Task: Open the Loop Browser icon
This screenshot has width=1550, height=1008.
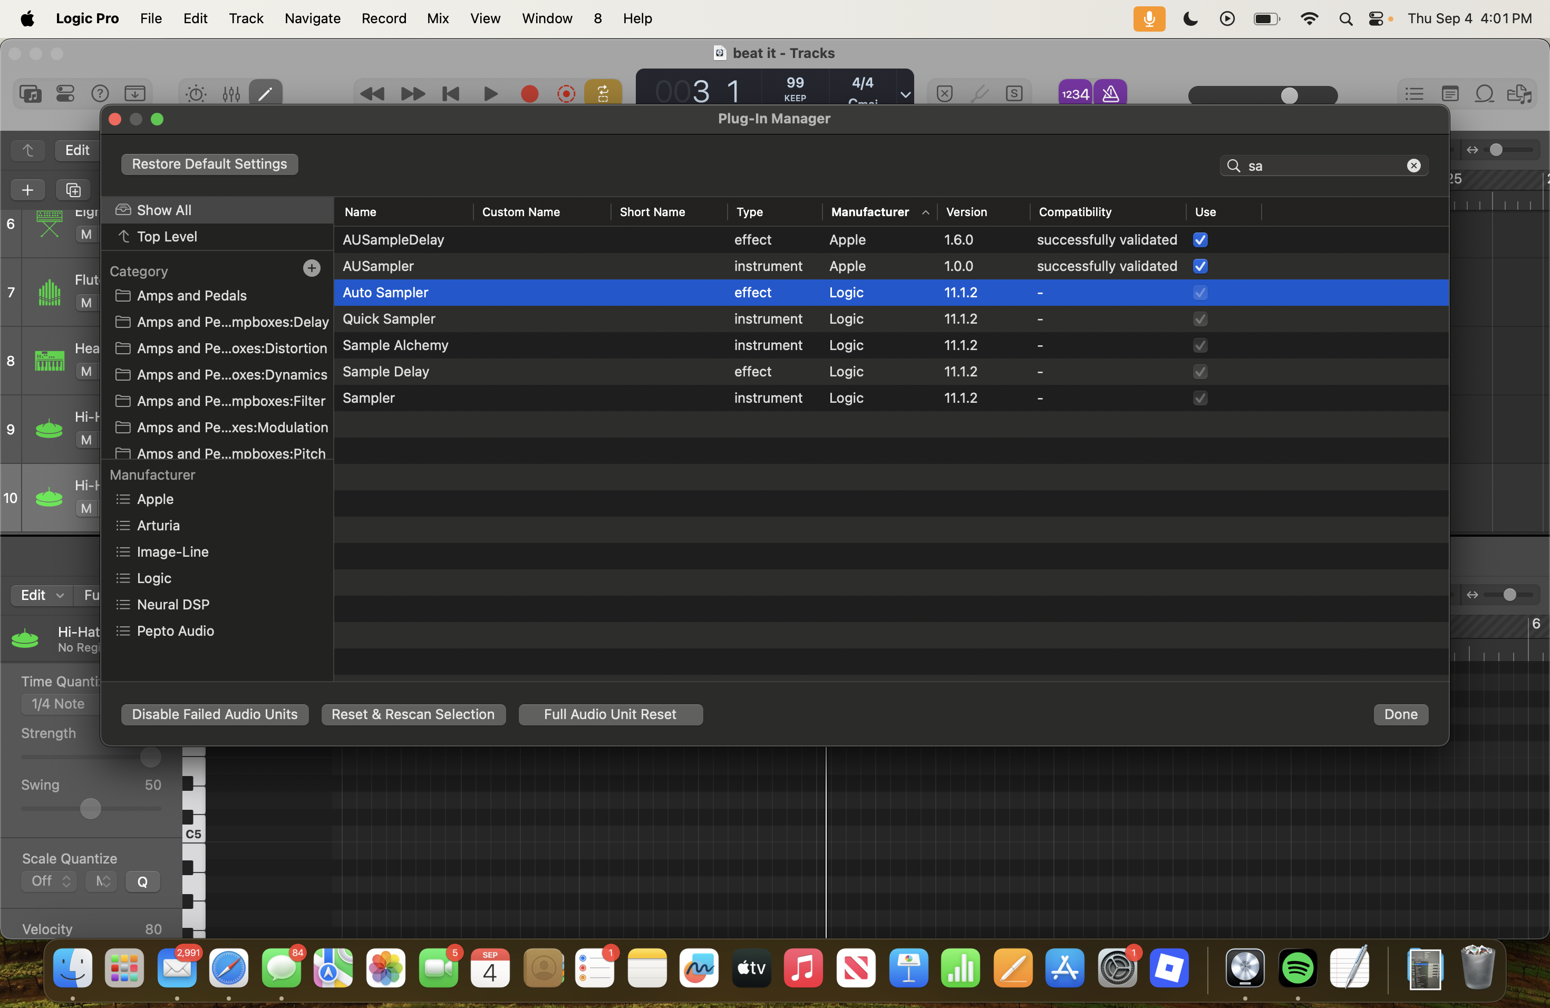Action: (1484, 94)
